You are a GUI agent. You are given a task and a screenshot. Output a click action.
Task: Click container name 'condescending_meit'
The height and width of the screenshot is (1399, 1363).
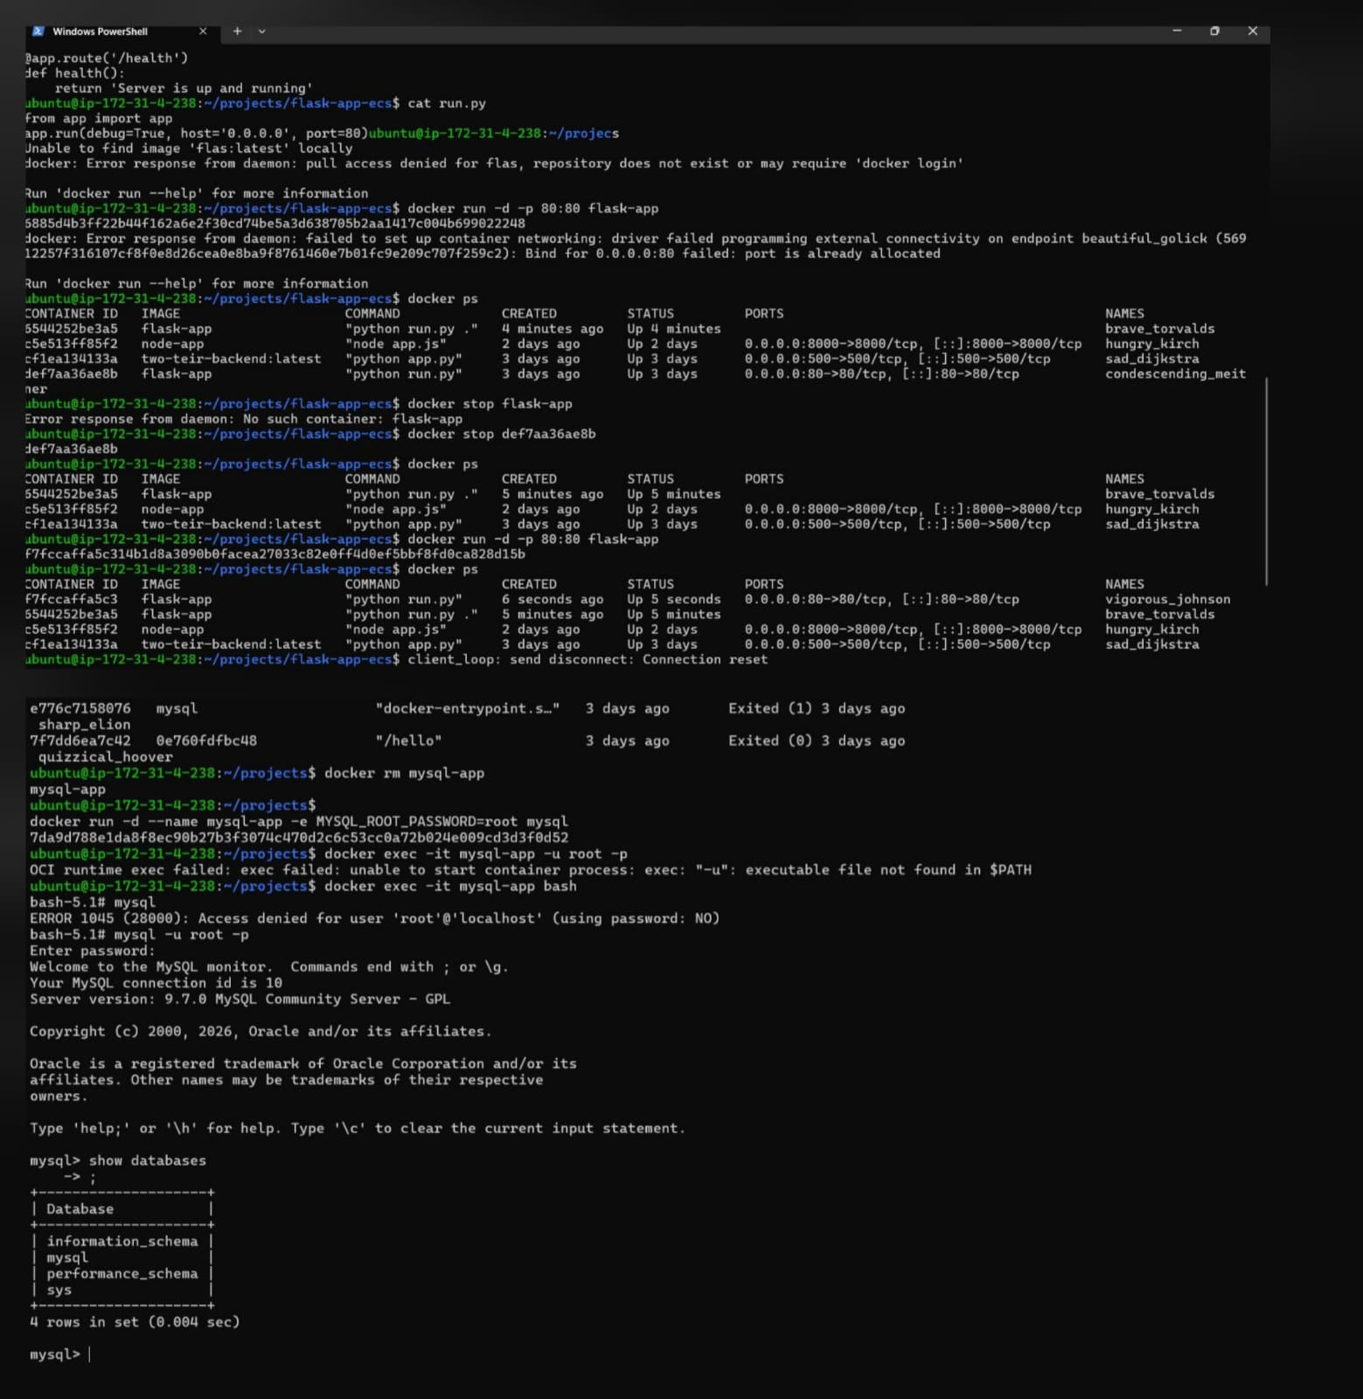pyautogui.click(x=1175, y=373)
